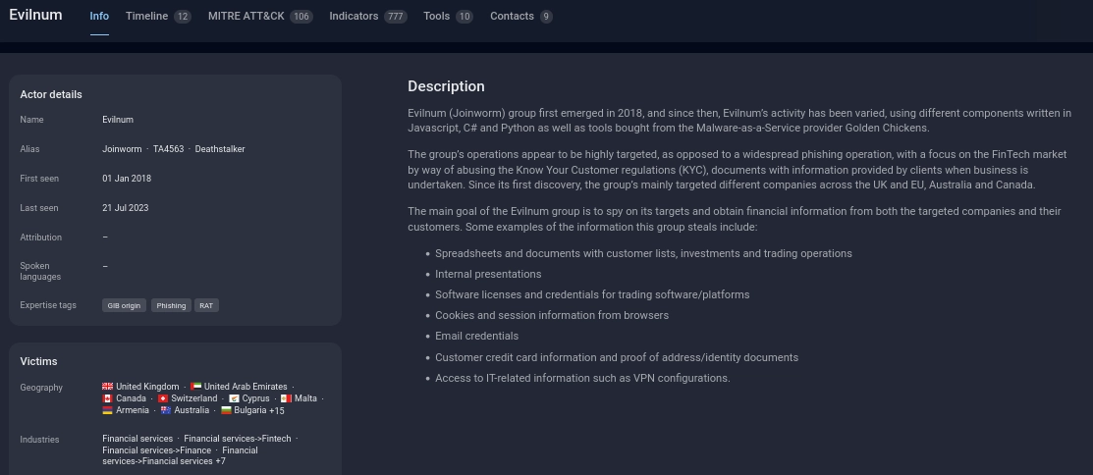Image resolution: width=1093 pixels, height=475 pixels.
Task: Click the Malta flag icon
Action: tap(286, 398)
